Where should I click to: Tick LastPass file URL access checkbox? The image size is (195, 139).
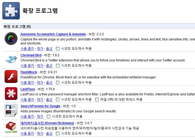pyautogui.click(x=97, y=99)
